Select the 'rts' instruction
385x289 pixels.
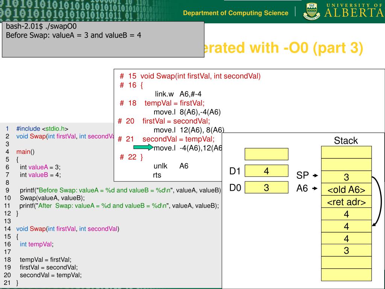[157, 175]
